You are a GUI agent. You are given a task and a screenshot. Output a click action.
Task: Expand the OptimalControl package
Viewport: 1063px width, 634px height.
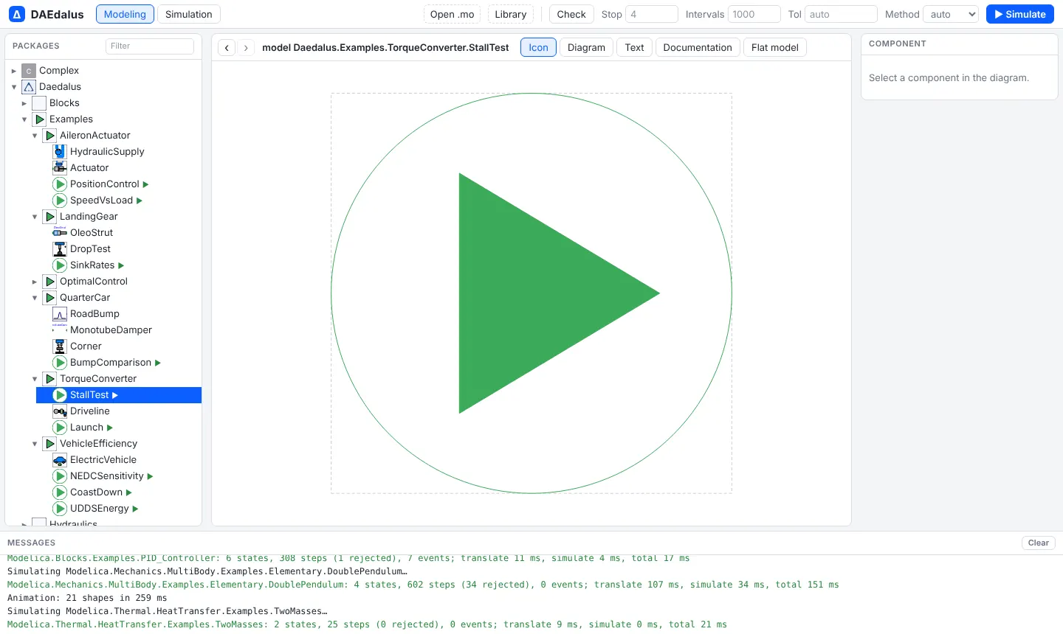tap(35, 282)
